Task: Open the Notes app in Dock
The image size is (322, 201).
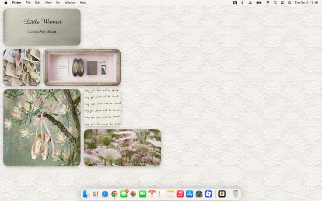Action: [171, 194]
